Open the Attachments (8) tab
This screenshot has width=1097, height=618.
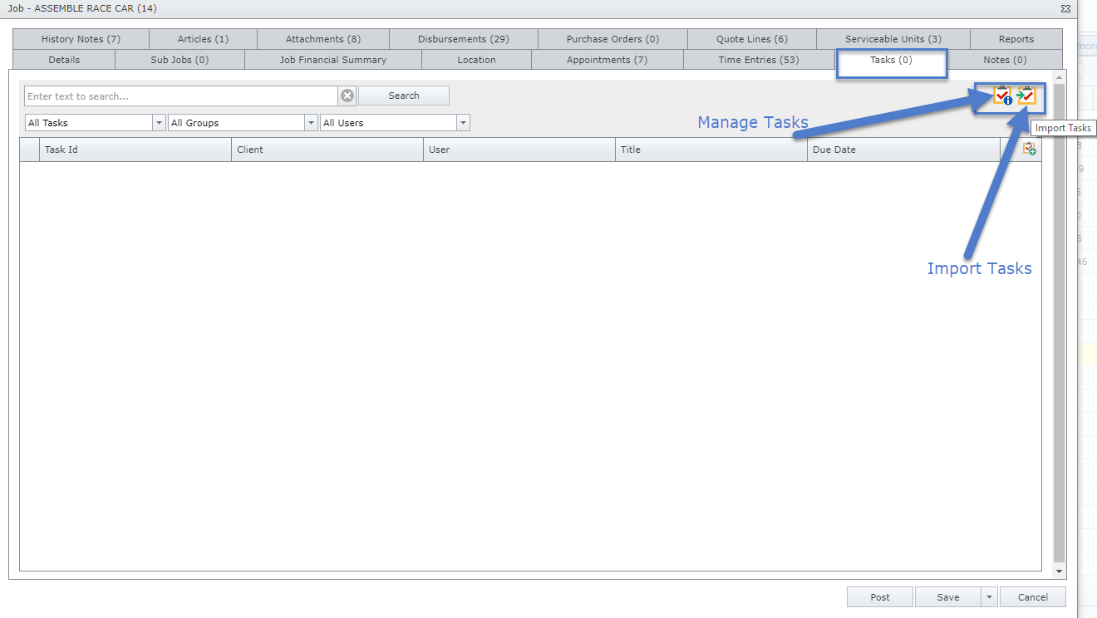pos(322,39)
